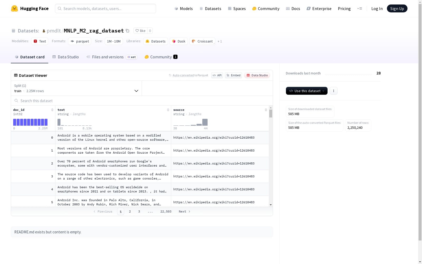Image resolution: width=422 pixels, height=264 pixels.
Task: Open the Community tab
Action: click(x=161, y=57)
